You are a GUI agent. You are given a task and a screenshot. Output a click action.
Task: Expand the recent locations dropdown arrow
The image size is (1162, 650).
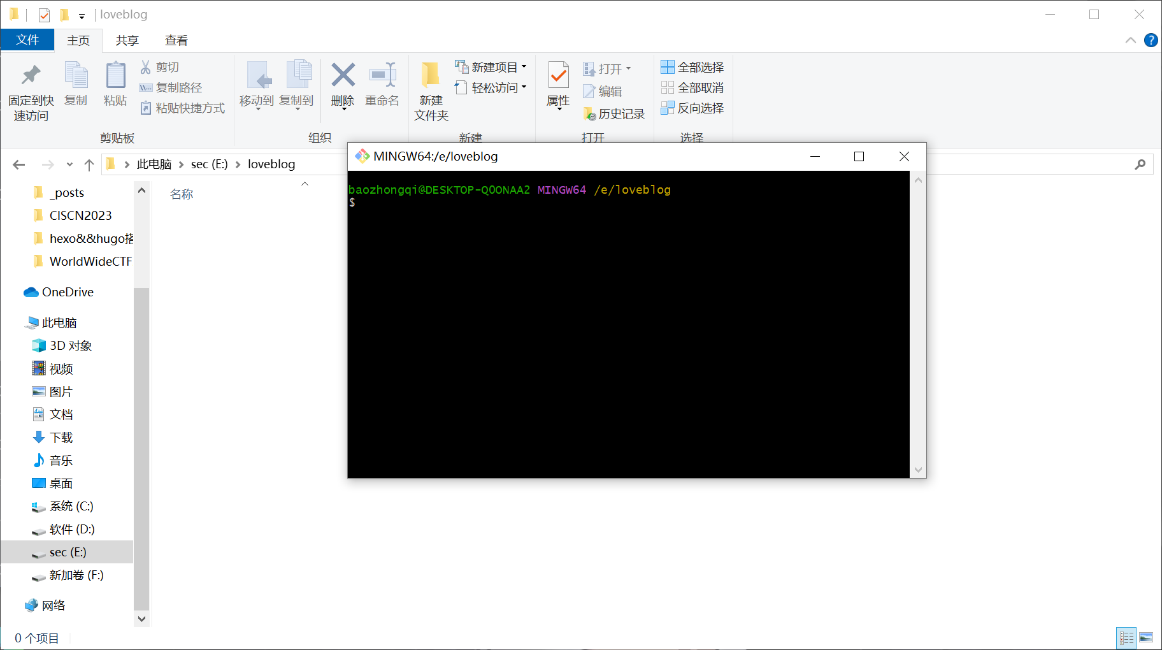[69, 164]
